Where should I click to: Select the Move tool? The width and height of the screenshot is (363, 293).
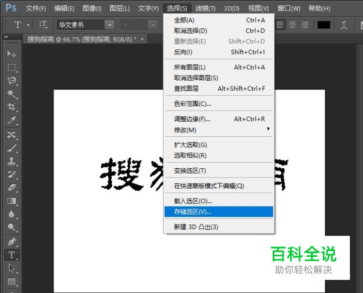[12, 54]
